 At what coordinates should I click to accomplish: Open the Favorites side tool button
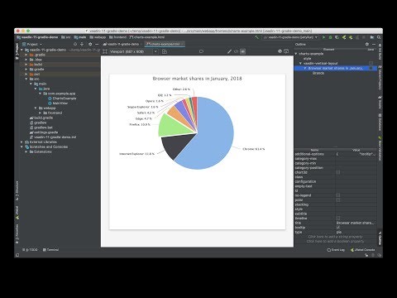point(17,234)
